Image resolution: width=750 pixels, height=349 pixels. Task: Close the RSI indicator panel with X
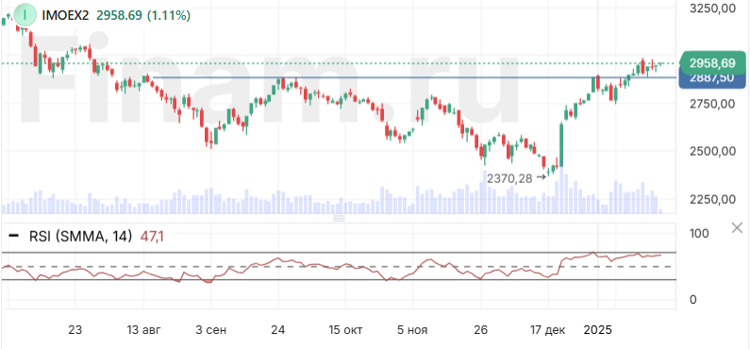tap(737, 228)
